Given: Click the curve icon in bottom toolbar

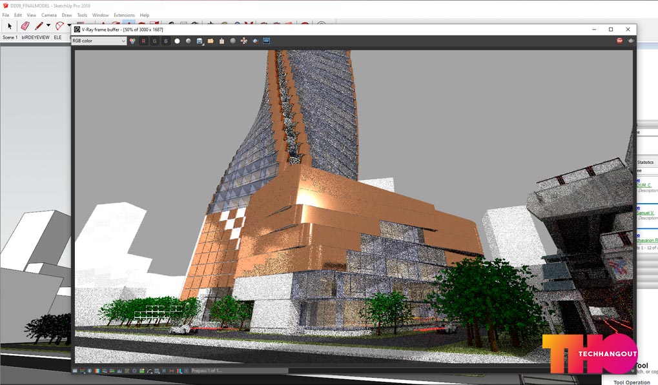Looking at the screenshot, I should (149, 371).
